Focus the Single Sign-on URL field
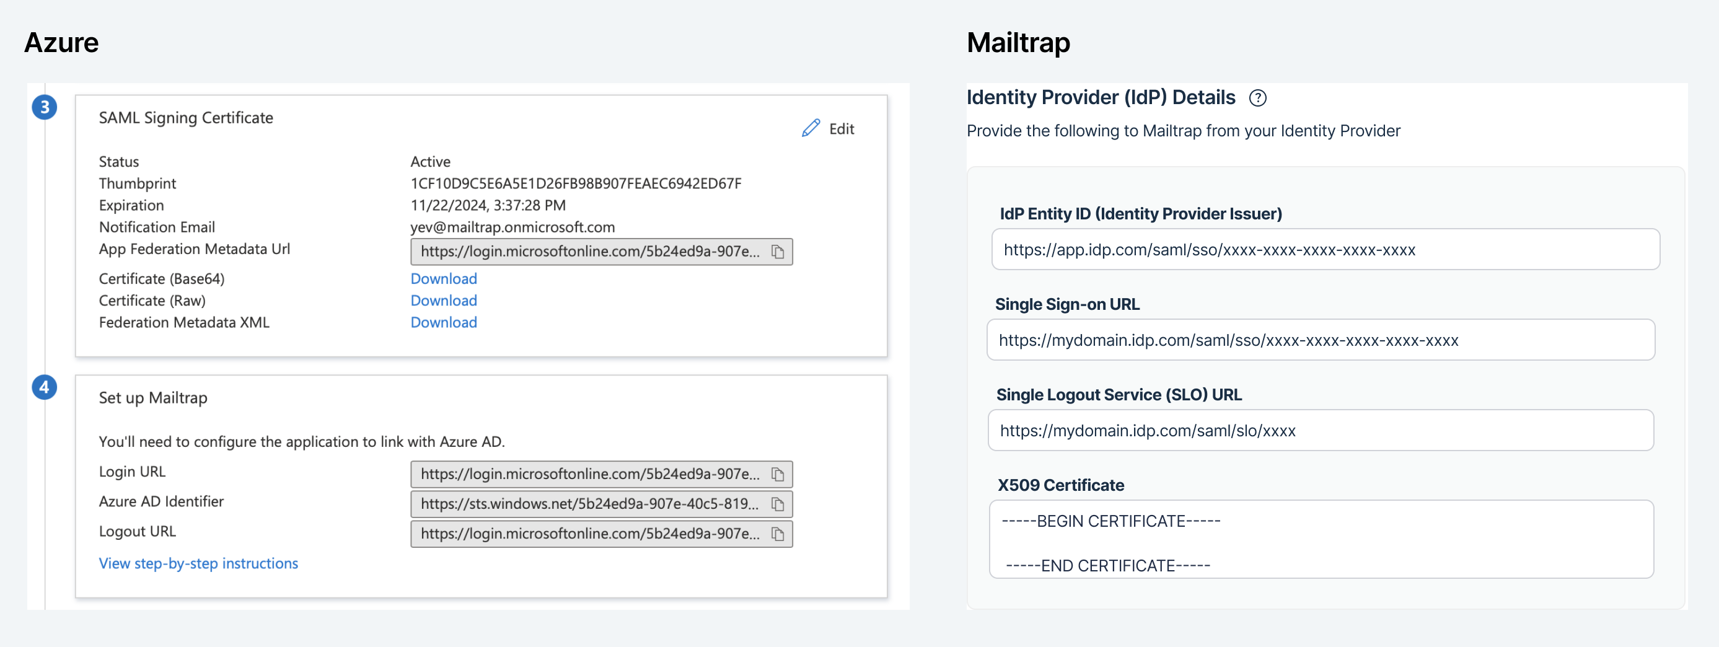 pos(1320,340)
